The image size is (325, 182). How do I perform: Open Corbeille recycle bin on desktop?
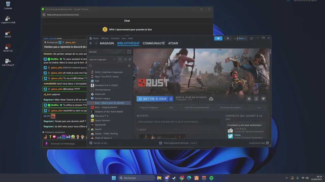pyautogui.click(x=8, y=5)
